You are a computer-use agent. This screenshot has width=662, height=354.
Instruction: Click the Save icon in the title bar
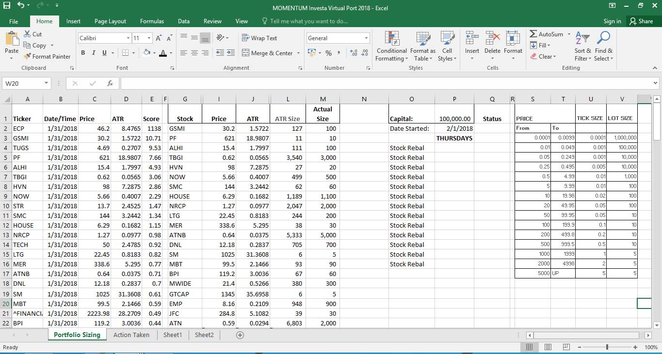click(x=7, y=6)
